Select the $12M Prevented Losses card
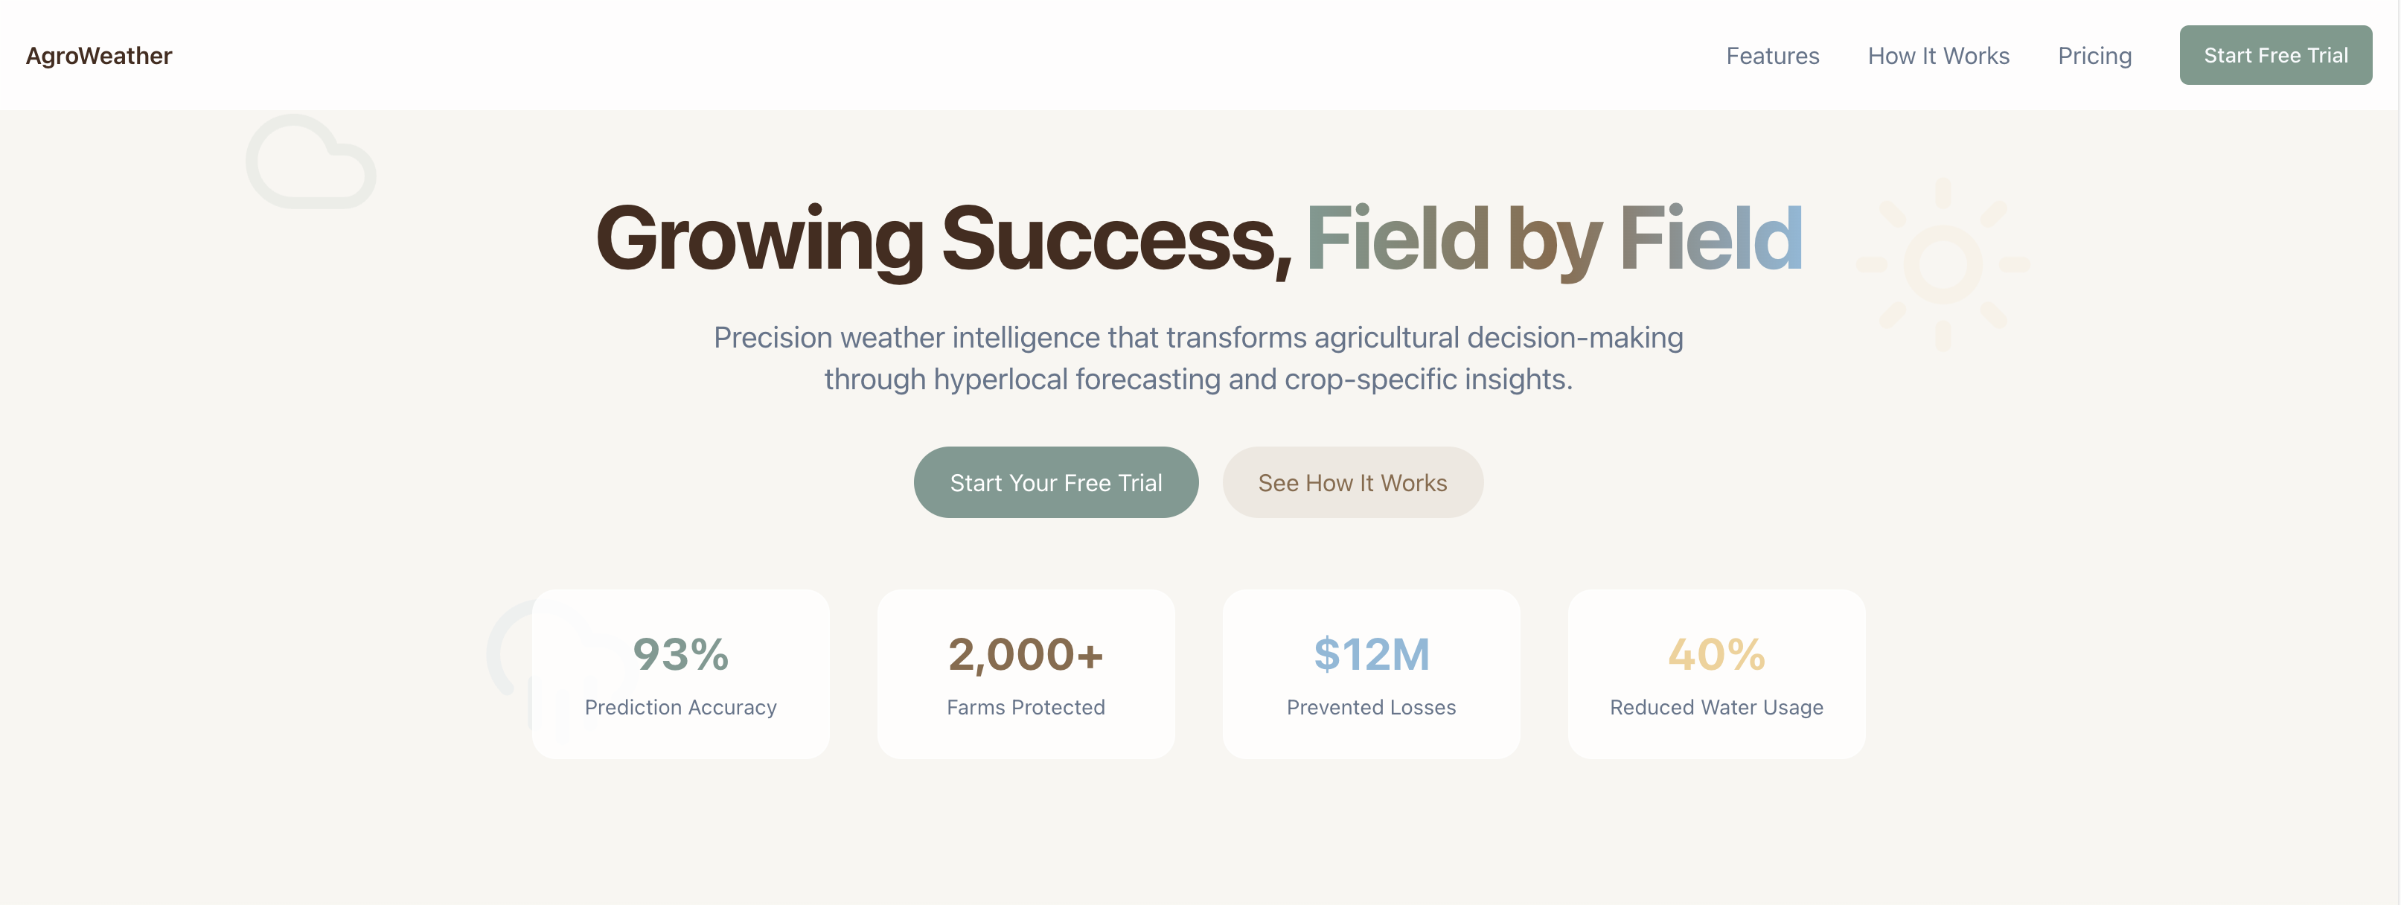 click(x=1371, y=674)
